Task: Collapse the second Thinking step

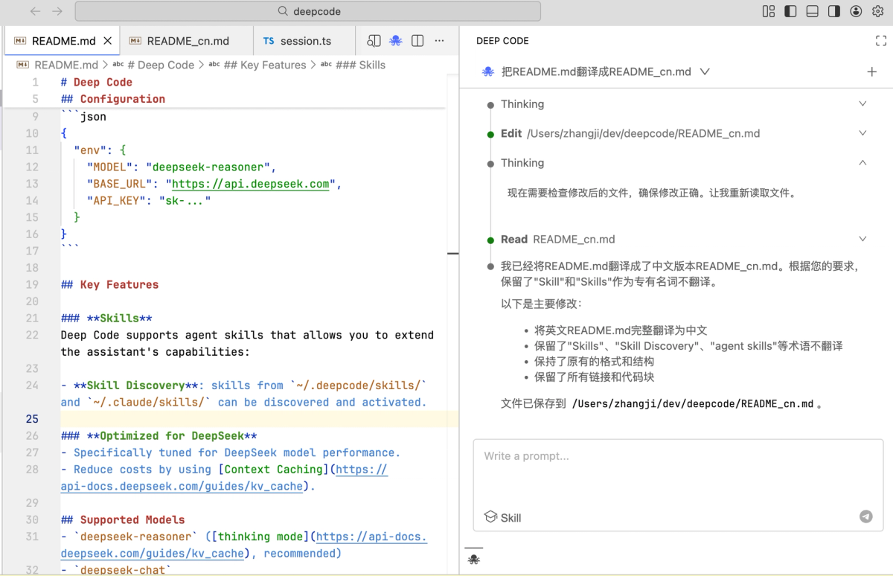Action: [862, 163]
